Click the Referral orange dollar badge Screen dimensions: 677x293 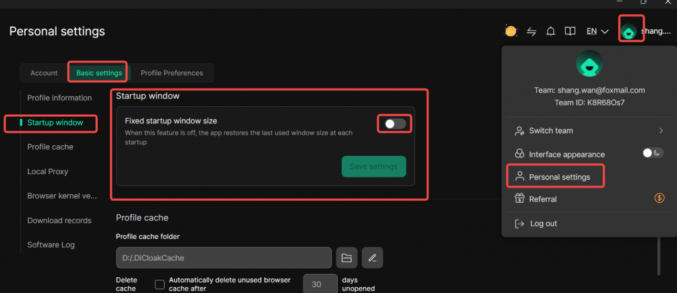[659, 198]
